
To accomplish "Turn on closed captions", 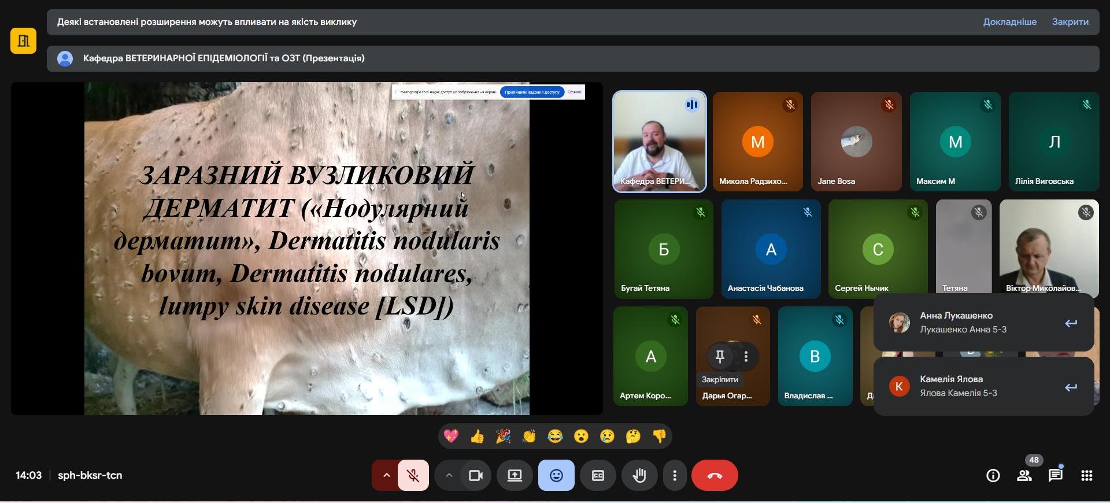I will click(x=598, y=475).
